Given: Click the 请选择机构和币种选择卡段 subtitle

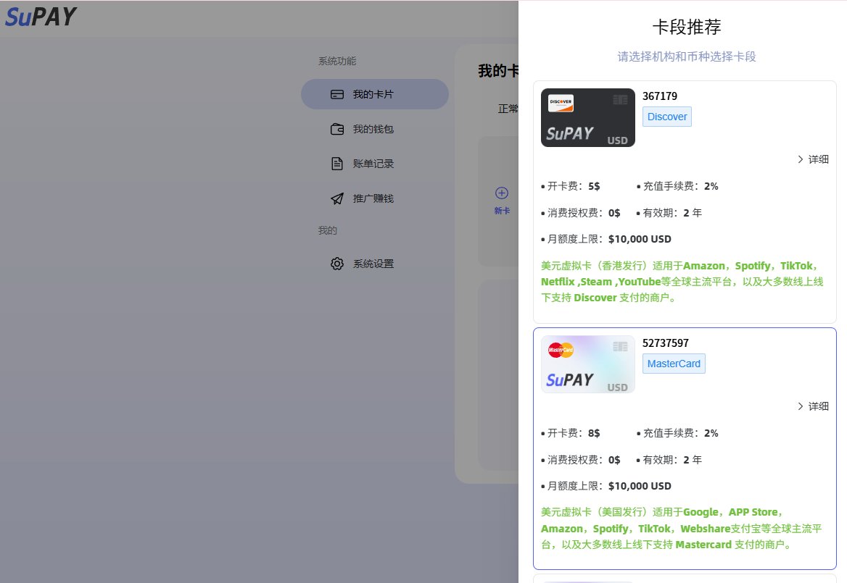Looking at the screenshot, I should [687, 56].
